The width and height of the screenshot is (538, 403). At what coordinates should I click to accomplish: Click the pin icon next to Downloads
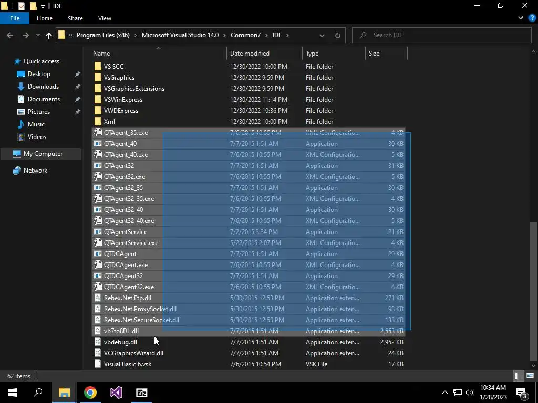click(78, 87)
